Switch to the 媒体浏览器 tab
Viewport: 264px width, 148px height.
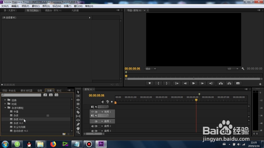tap(26, 91)
